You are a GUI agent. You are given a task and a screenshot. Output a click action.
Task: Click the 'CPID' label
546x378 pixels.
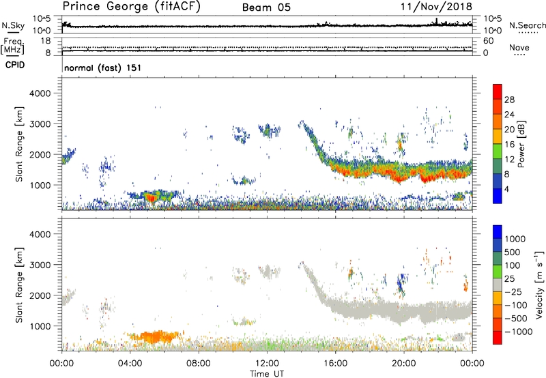[x=15, y=65]
